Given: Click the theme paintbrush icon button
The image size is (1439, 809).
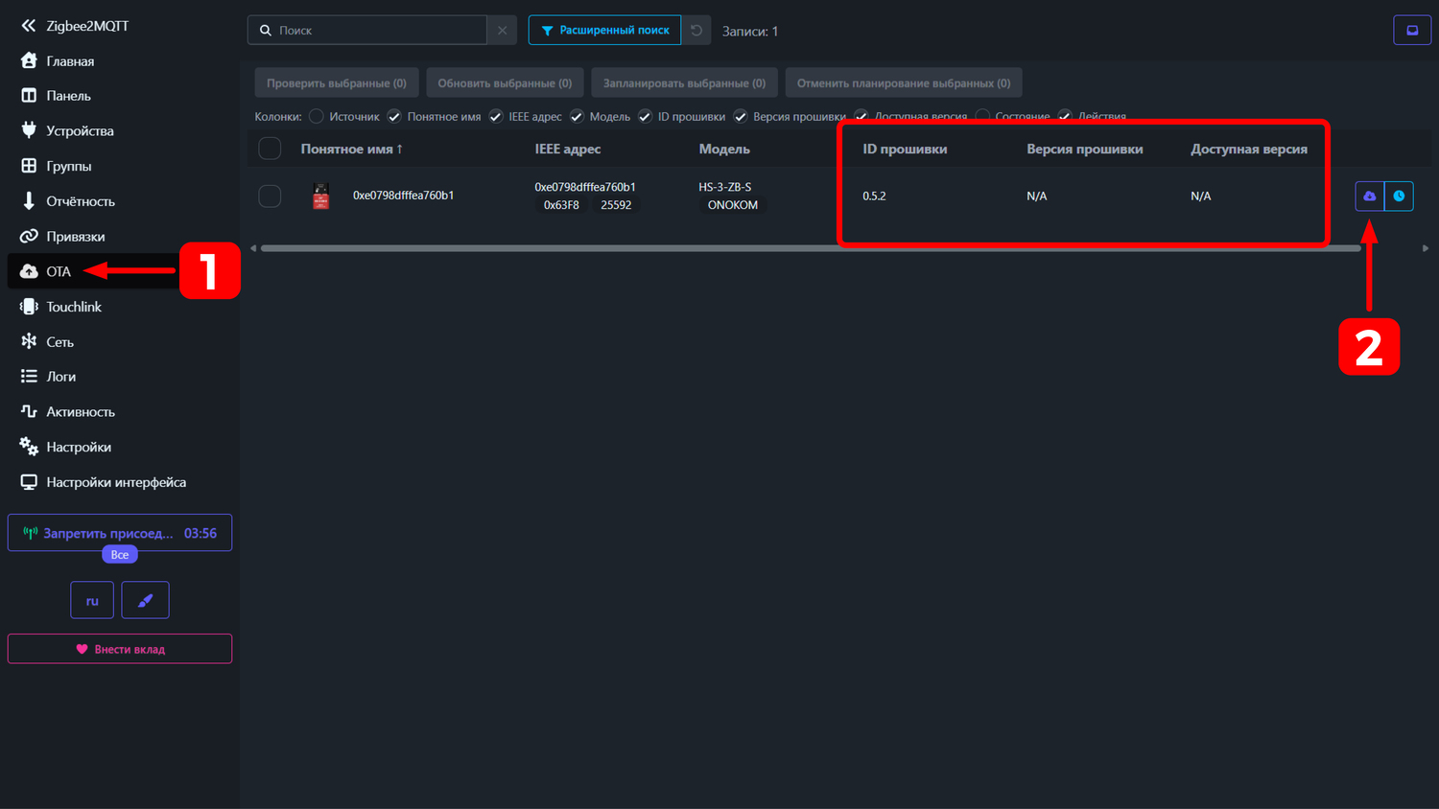Looking at the screenshot, I should (145, 600).
